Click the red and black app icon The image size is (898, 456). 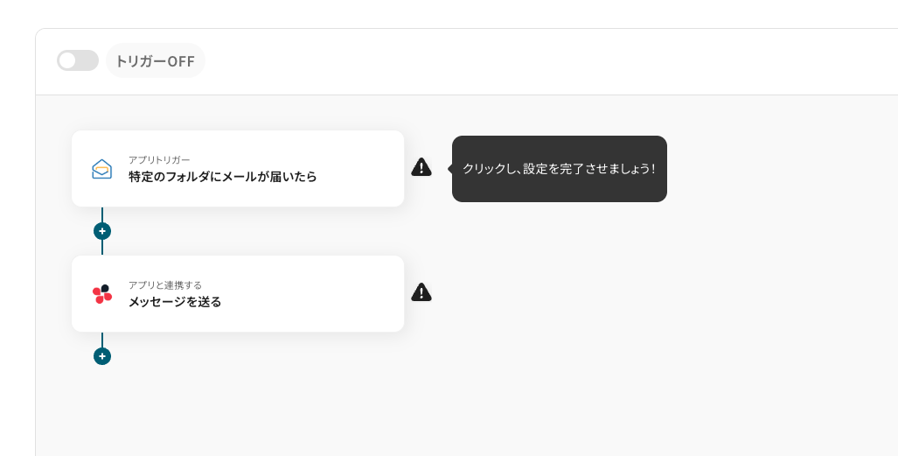tap(102, 294)
